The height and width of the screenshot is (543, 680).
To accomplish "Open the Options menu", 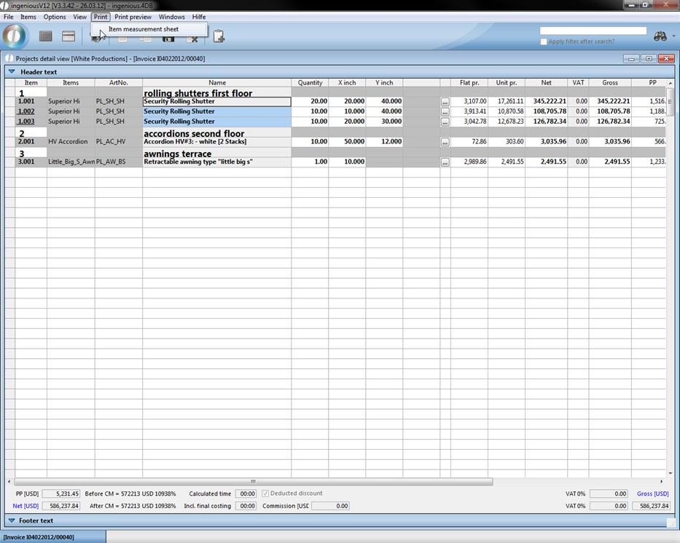I will (x=55, y=17).
